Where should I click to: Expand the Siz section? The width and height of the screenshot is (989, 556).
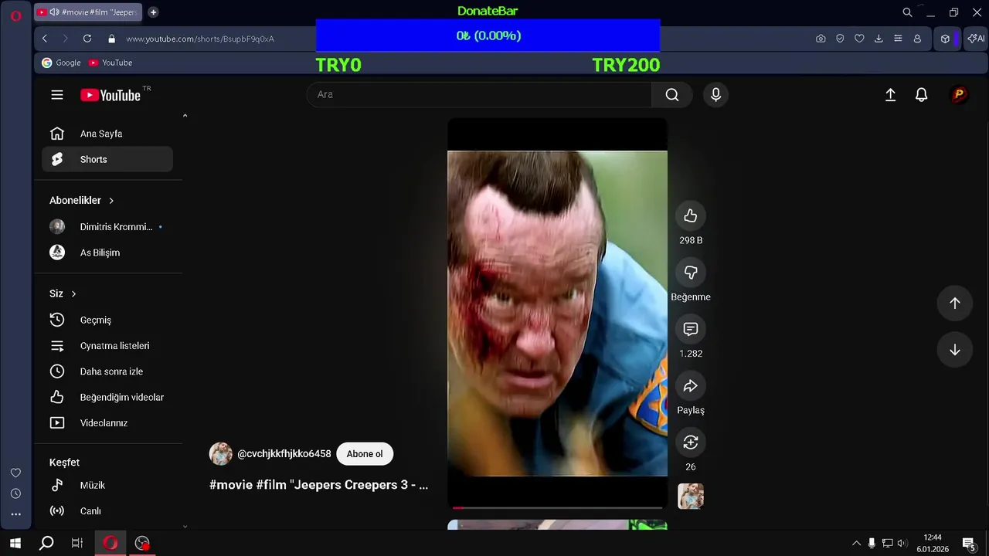63,293
